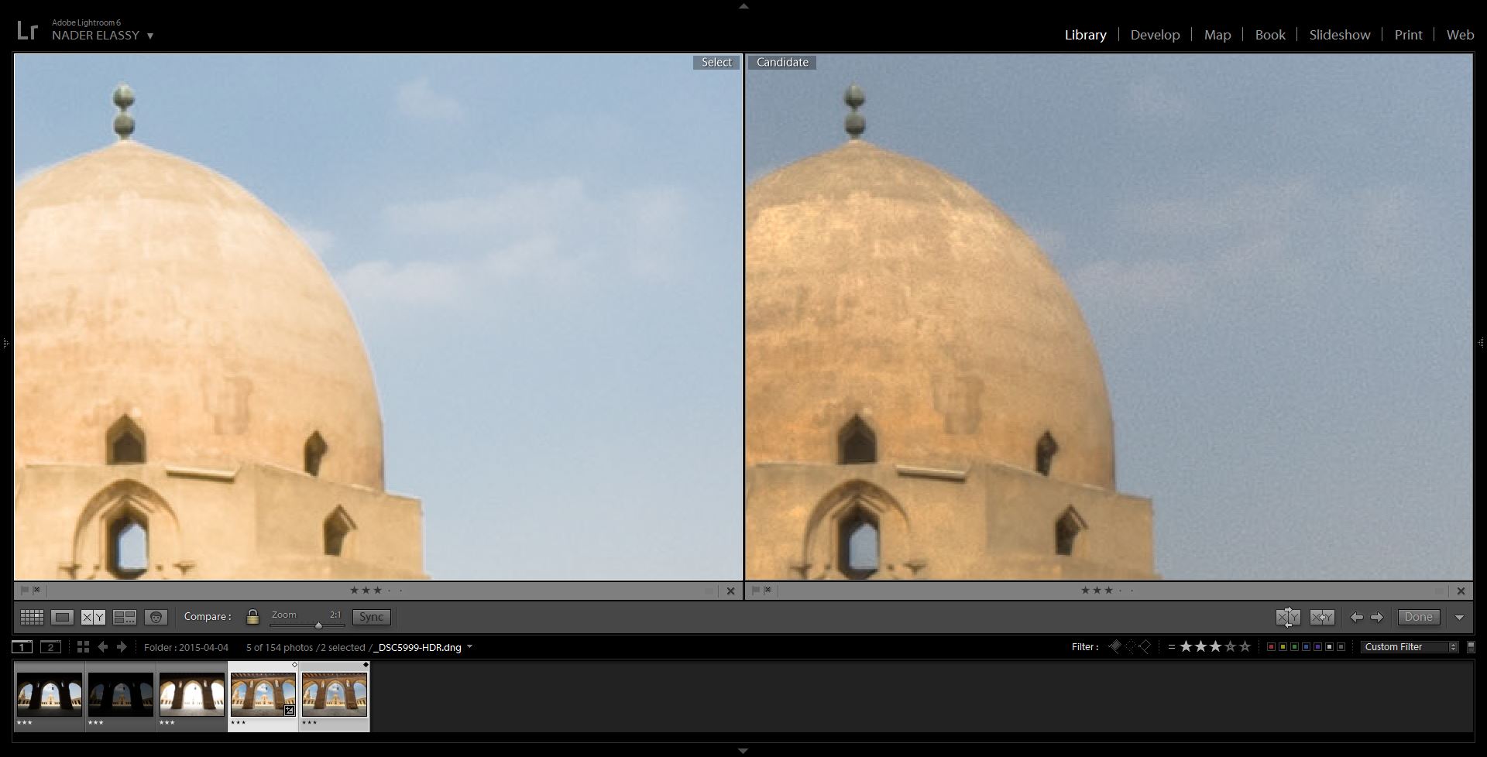Switch to Loupe view
This screenshot has height=757, width=1487.
pyautogui.click(x=63, y=617)
